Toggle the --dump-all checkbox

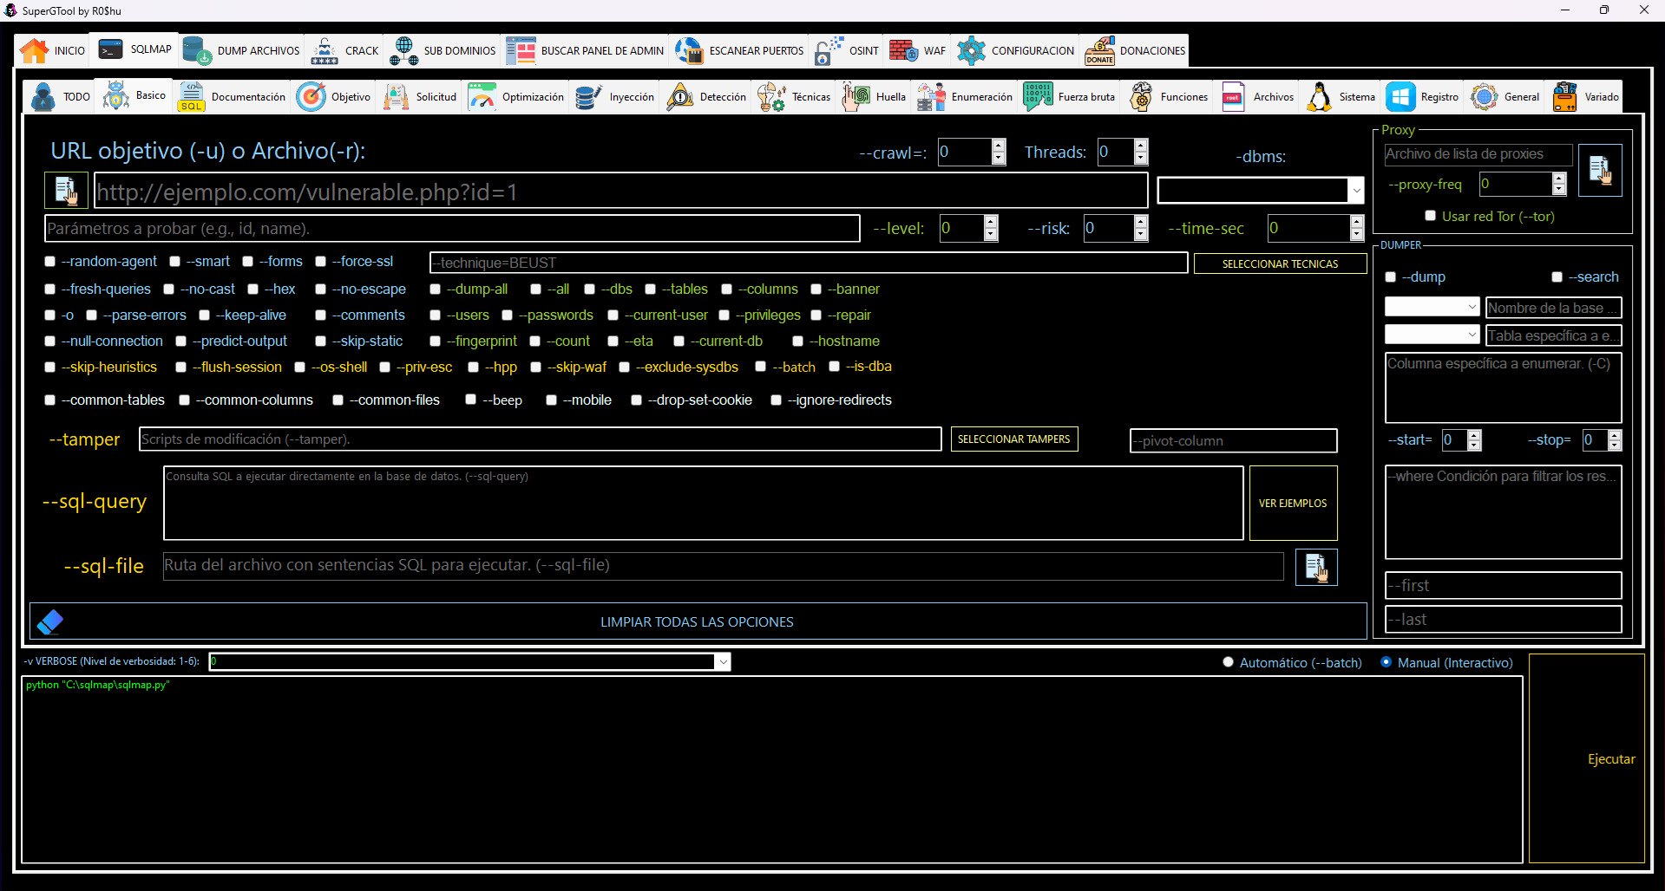coord(435,289)
